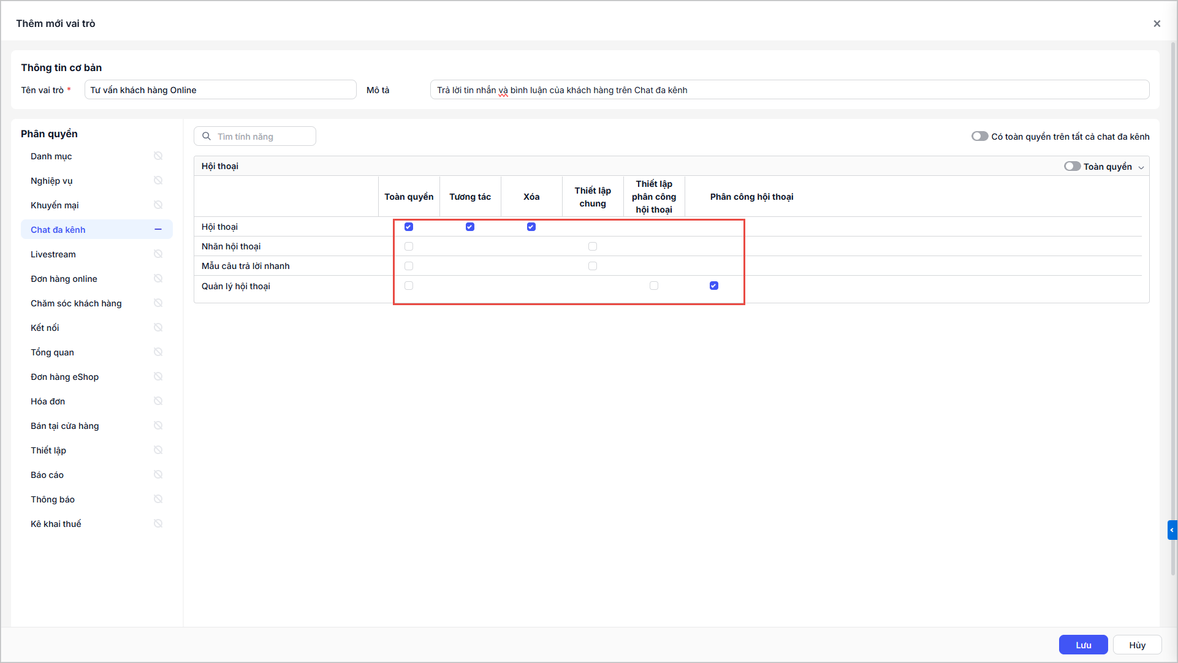Open Đơn hàng online permission category
The width and height of the screenshot is (1178, 663).
pyautogui.click(x=96, y=279)
